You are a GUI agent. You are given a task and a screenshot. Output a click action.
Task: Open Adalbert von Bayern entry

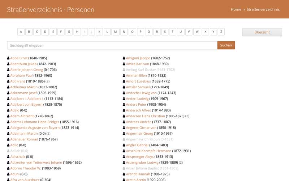pyautogui.click(x=26, y=105)
